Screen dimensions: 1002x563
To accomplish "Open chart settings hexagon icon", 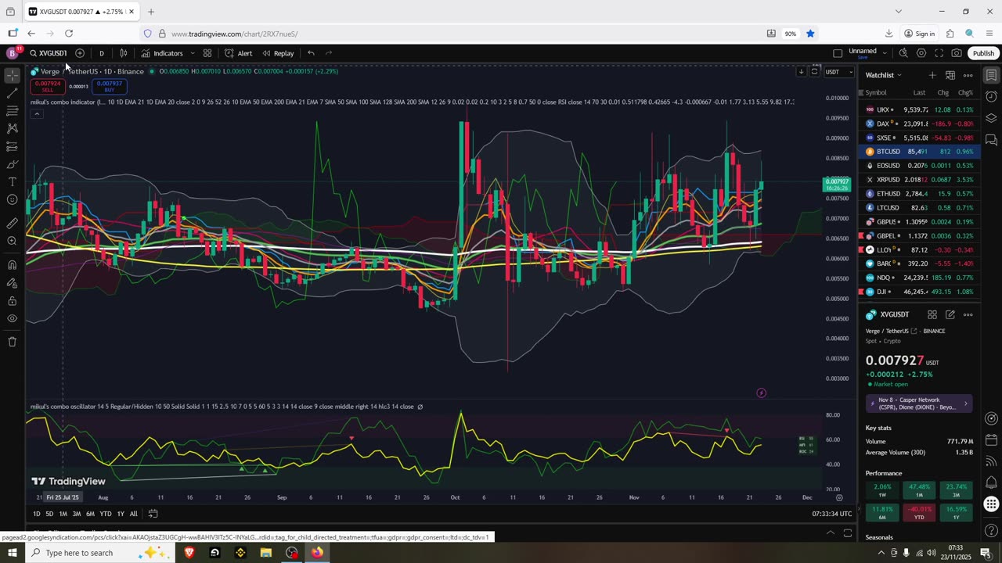I will click(x=921, y=53).
